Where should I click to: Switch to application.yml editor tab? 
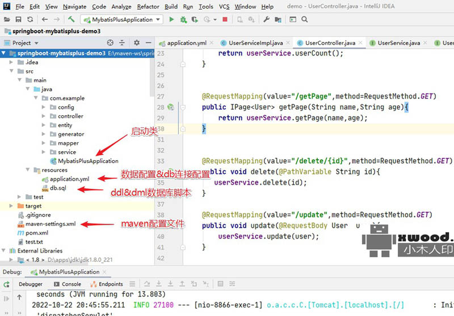pos(186,43)
